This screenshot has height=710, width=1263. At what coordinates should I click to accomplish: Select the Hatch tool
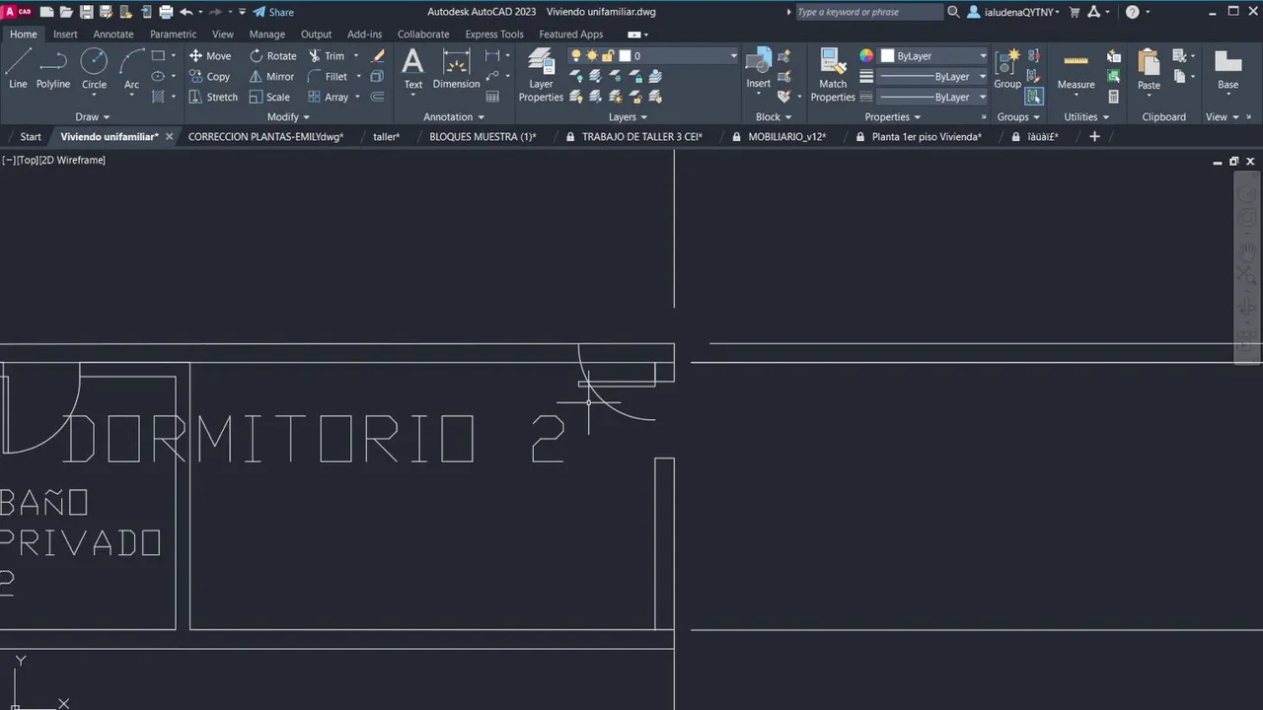click(158, 97)
